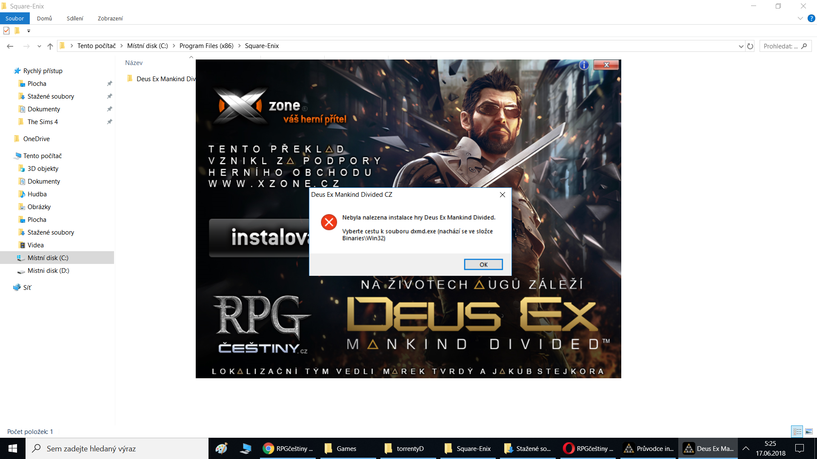This screenshot has width=817, height=459.
Task: Switch to large icons view layout
Action: click(809, 431)
